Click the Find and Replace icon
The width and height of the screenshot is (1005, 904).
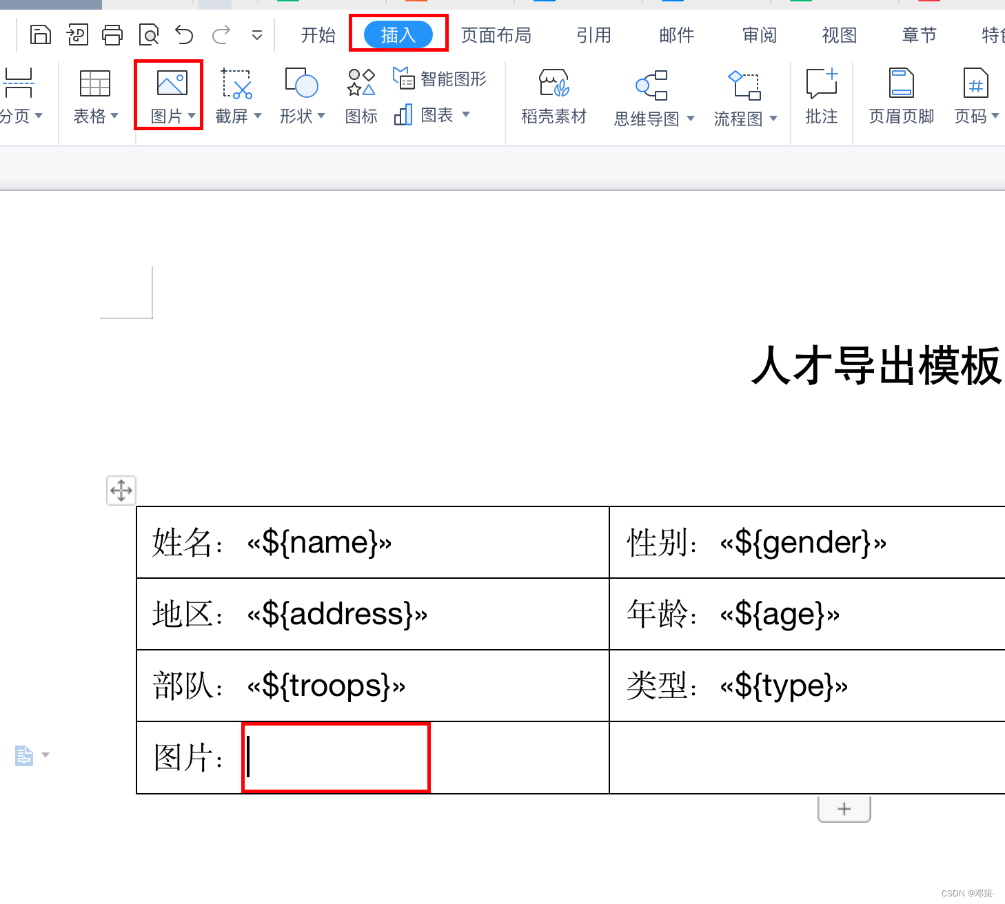148,34
